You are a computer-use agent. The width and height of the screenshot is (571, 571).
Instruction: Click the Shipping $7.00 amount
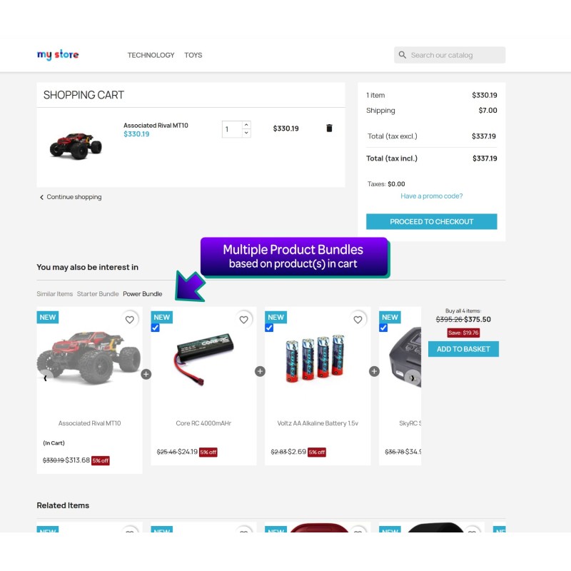click(487, 111)
